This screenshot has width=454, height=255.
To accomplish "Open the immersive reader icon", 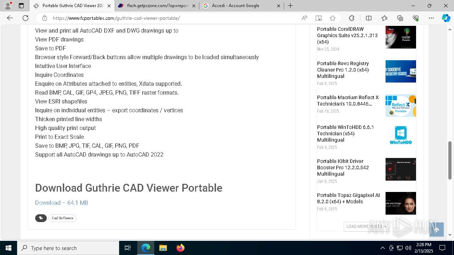I will tap(319, 18).
